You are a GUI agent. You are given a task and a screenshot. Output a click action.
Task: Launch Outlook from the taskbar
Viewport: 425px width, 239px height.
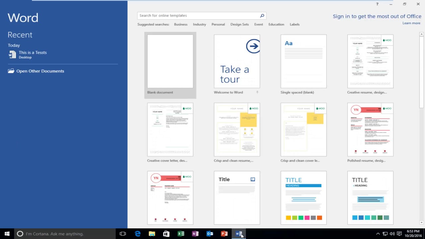tap(210, 234)
